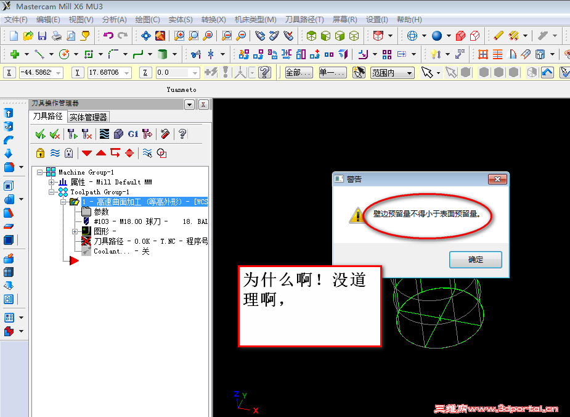The height and width of the screenshot is (417, 570).
Task: Click the toolpath manager help icon
Action: click(x=182, y=134)
